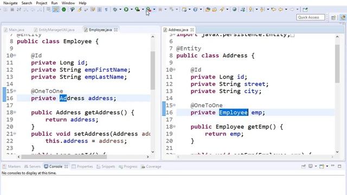The height and width of the screenshot is (195, 347).
Task: Toggle Show Whitespace Characters pilcrow icon
Action: [x=106, y=10]
